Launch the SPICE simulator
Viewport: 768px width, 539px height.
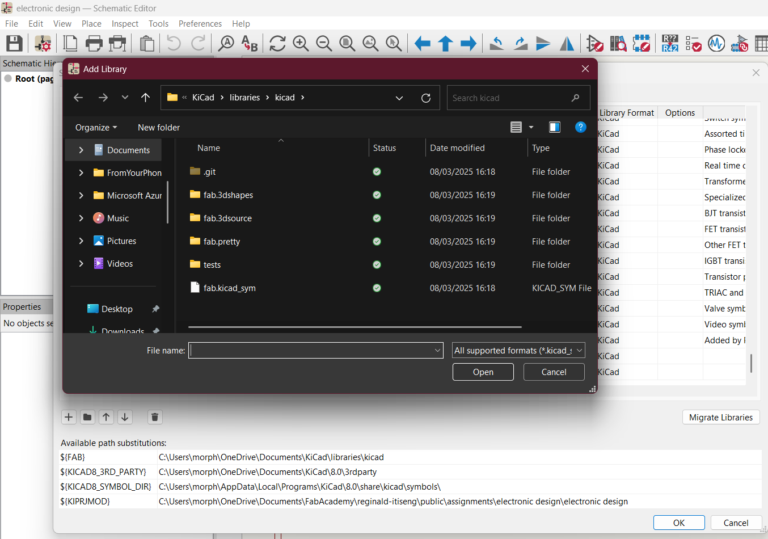(716, 43)
